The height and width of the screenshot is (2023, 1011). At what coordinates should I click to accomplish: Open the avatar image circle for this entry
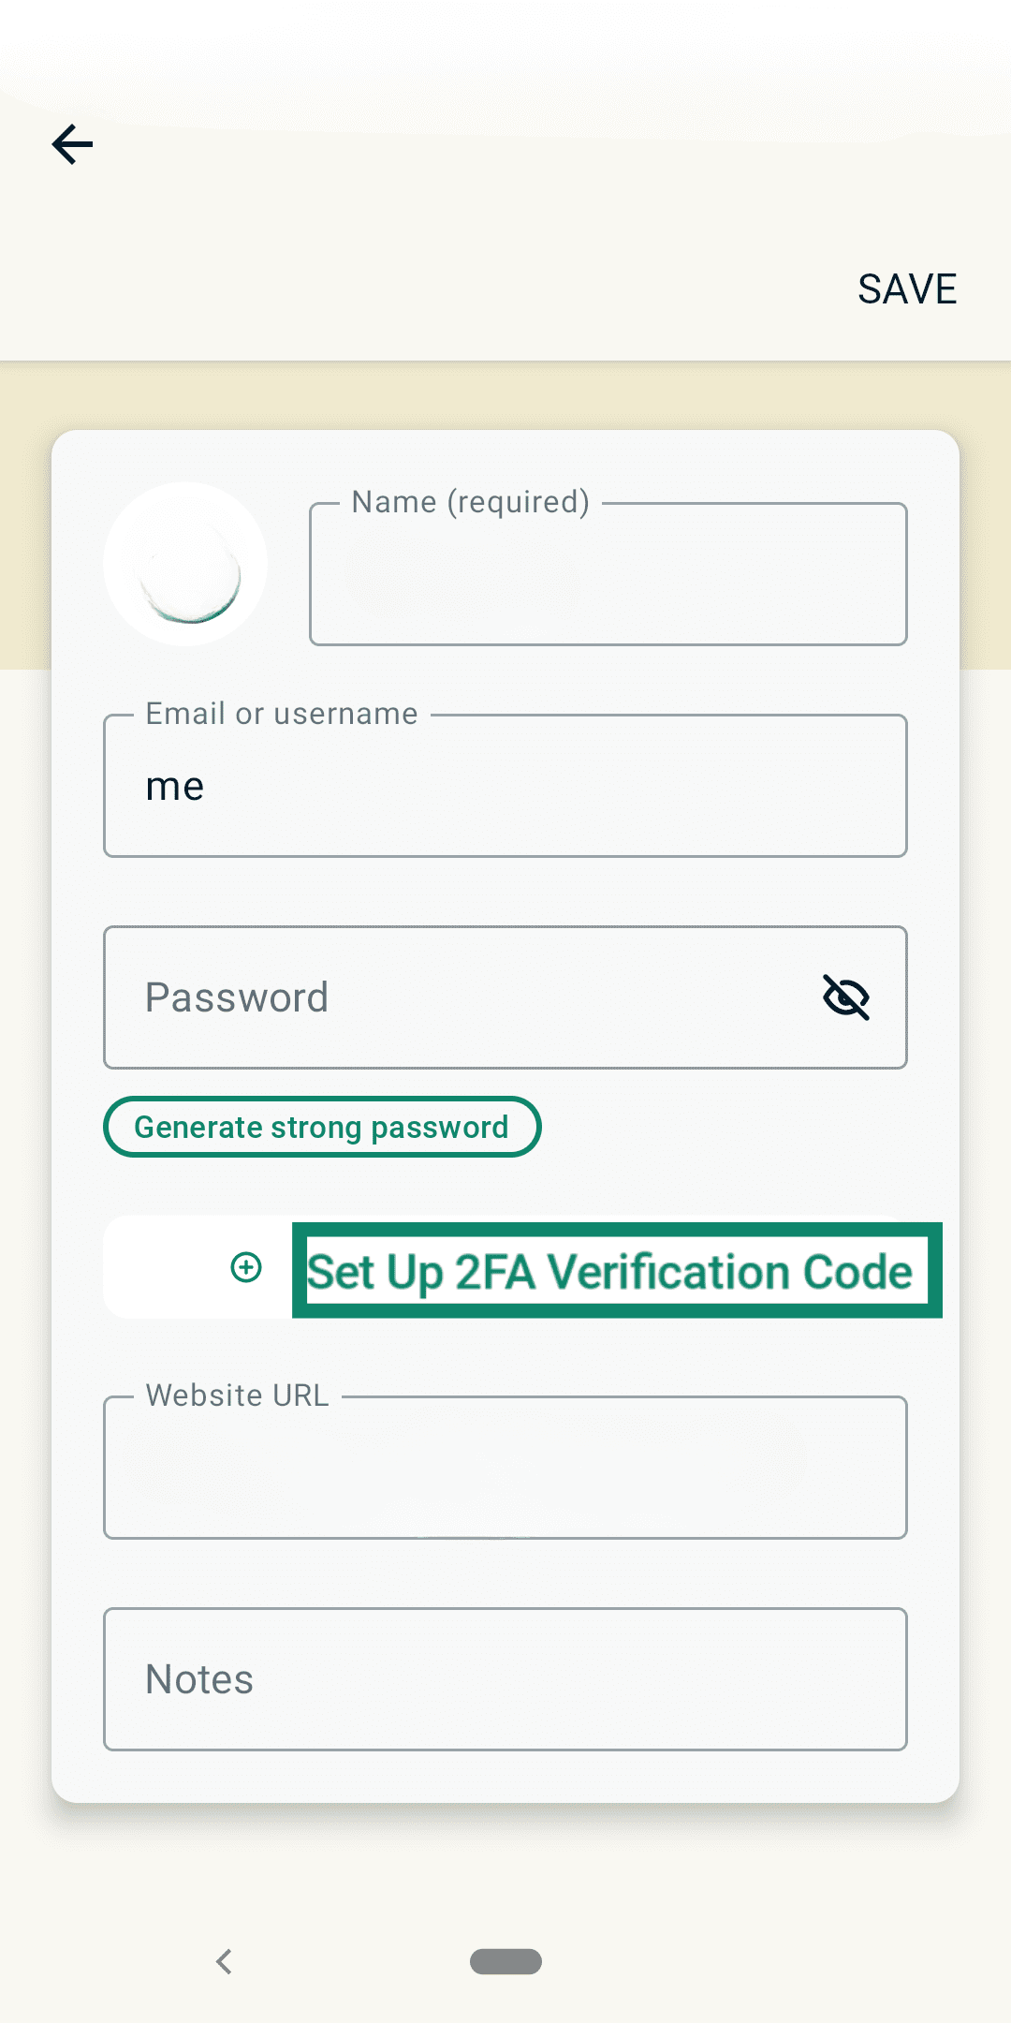[x=186, y=564]
